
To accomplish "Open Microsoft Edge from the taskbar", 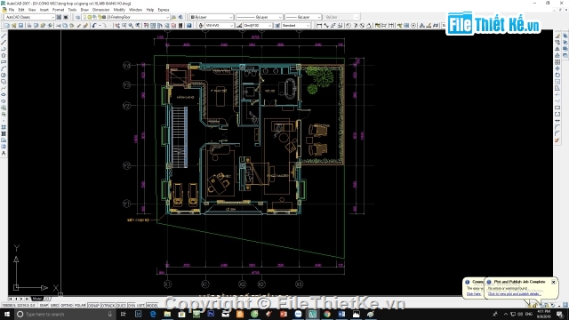I will click(x=153, y=314).
